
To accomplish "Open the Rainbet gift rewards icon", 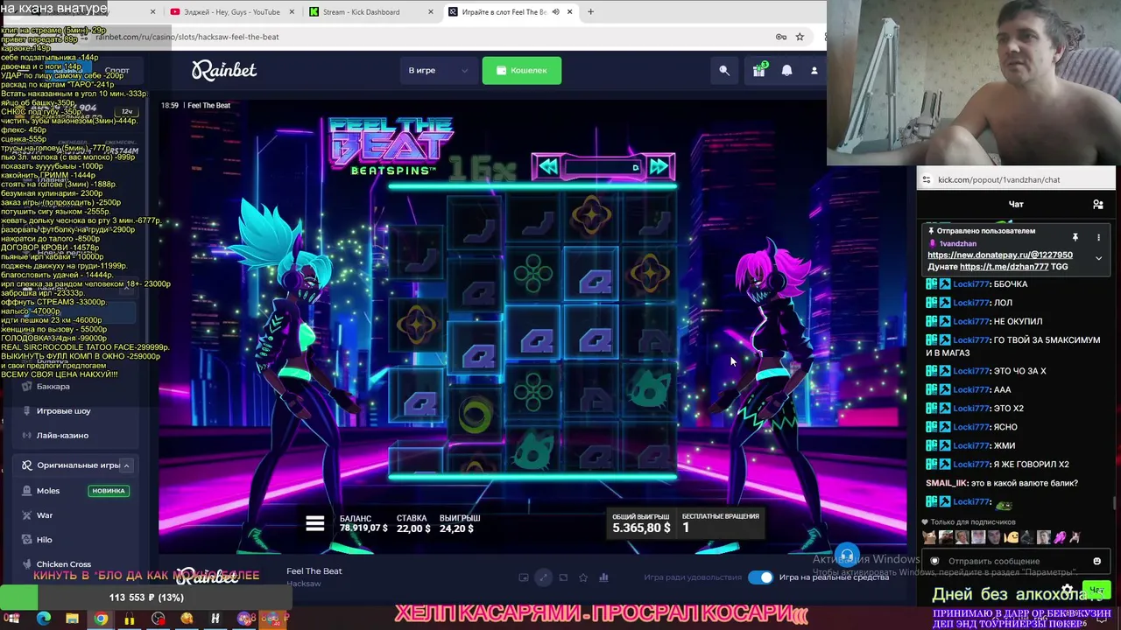I will pos(759,70).
